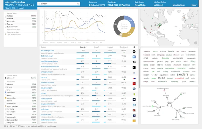Toggle the sanders association checkbox
The width and height of the screenshot is (202, 129).
pyautogui.click(x=6, y=84)
